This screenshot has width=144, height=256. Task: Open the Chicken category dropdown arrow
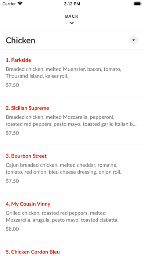tap(133, 40)
